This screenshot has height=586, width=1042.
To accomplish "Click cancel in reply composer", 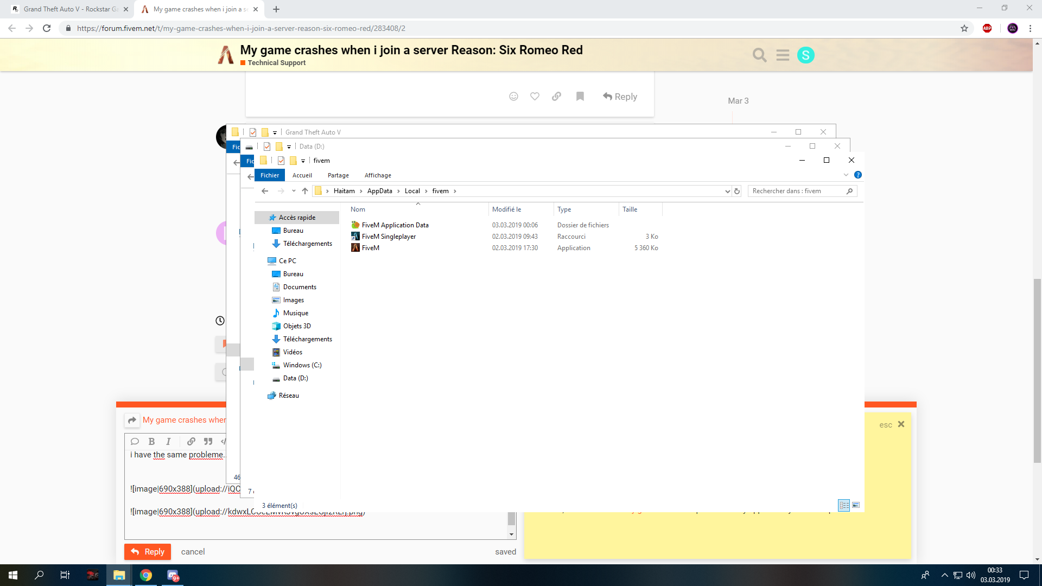I will click(193, 551).
